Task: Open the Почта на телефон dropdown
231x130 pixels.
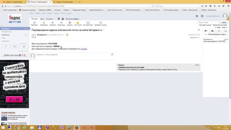Action: (x=73, y=19)
